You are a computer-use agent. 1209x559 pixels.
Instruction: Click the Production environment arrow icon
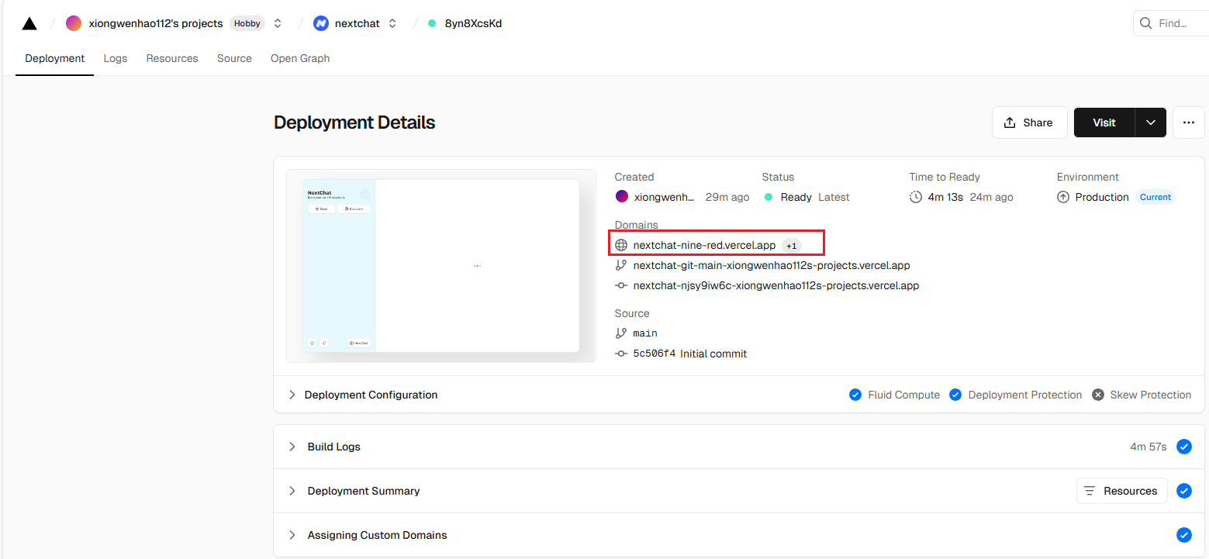[x=1063, y=197]
